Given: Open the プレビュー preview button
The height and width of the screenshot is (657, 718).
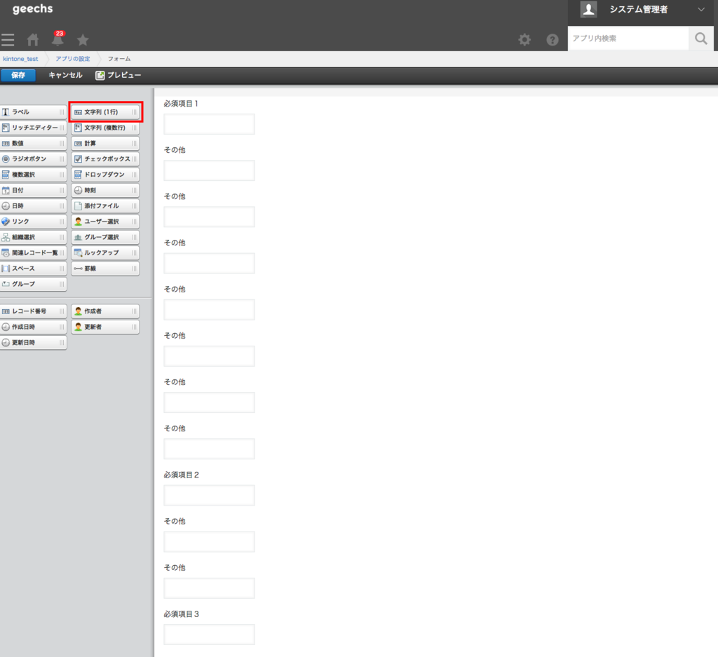Looking at the screenshot, I should 118,75.
